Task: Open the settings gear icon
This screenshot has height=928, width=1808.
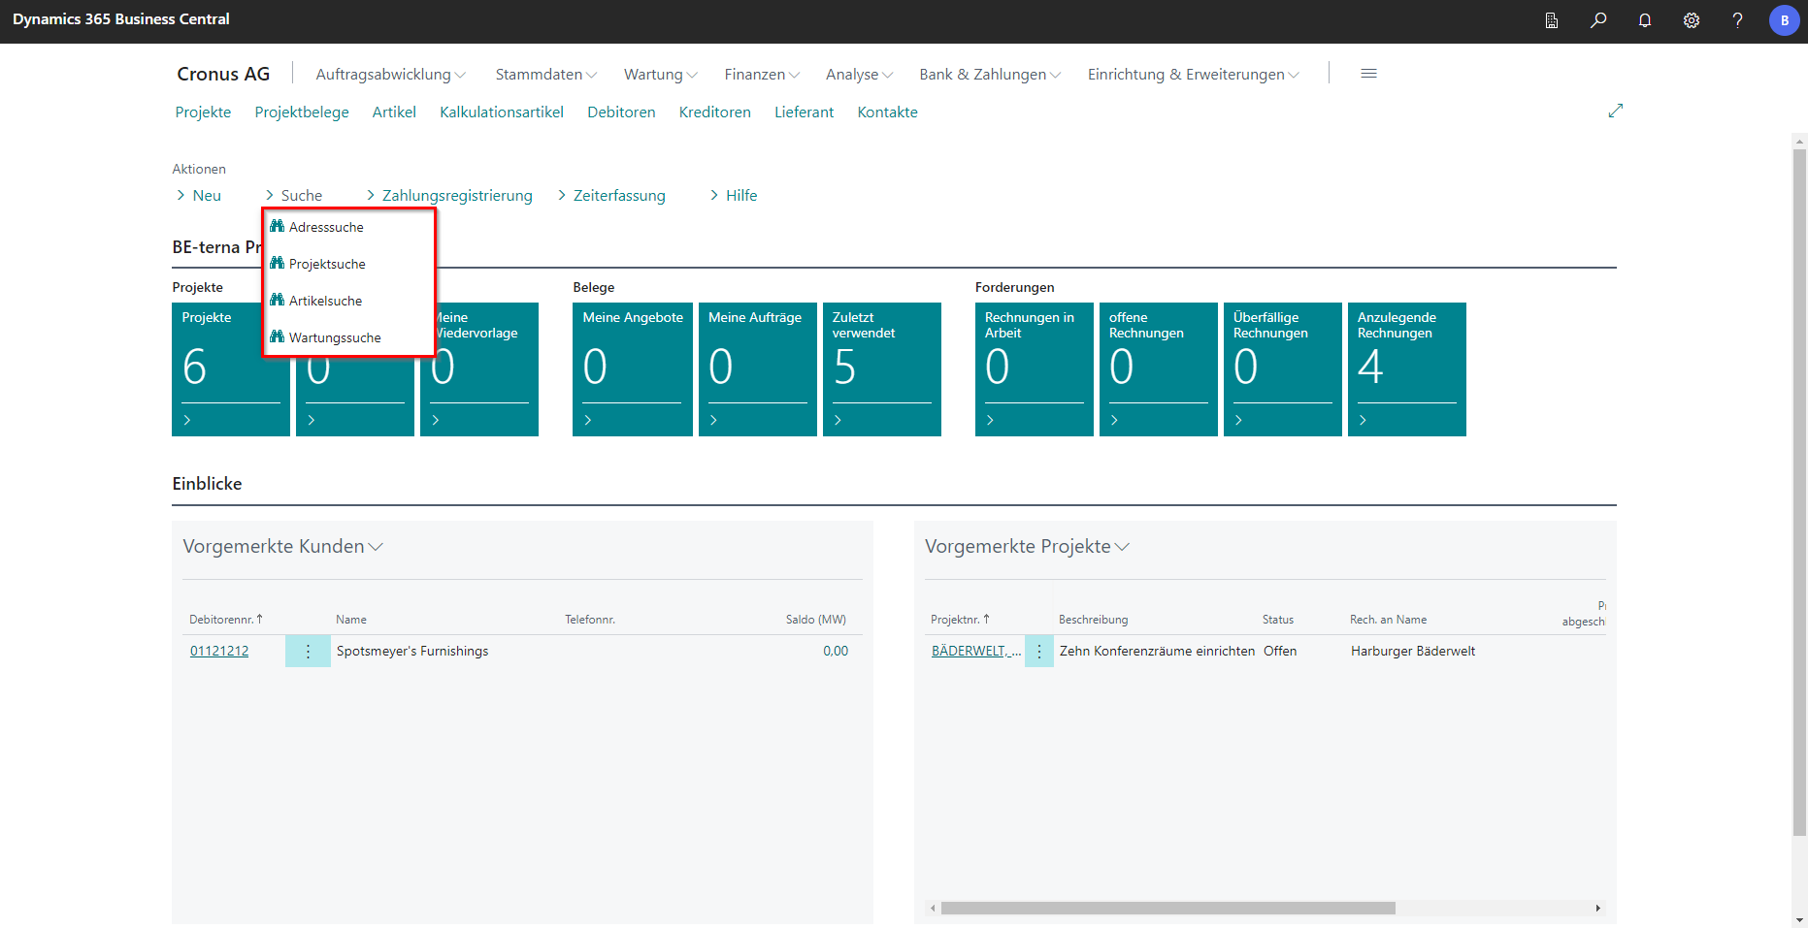Action: pos(1692,20)
